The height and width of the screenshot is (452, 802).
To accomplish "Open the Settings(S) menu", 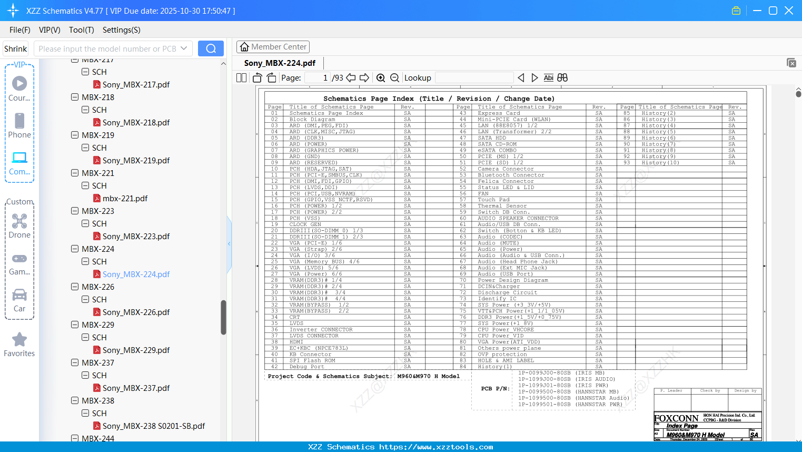I will point(122,30).
